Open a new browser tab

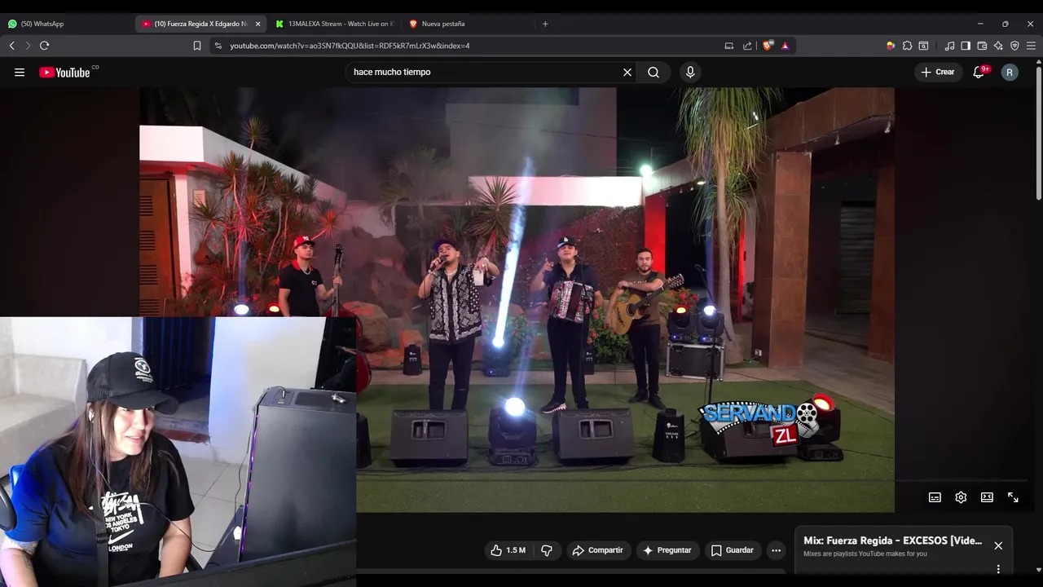pos(545,24)
